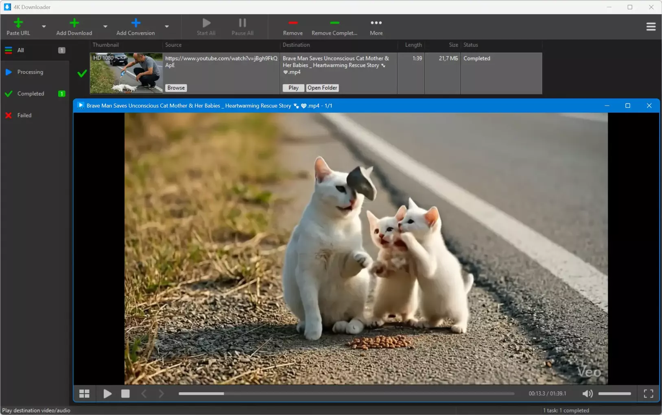Image resolution: width=662 pixels, height=415 pixels.
Task: Click the red Remove icon
Action: [293, 23]
